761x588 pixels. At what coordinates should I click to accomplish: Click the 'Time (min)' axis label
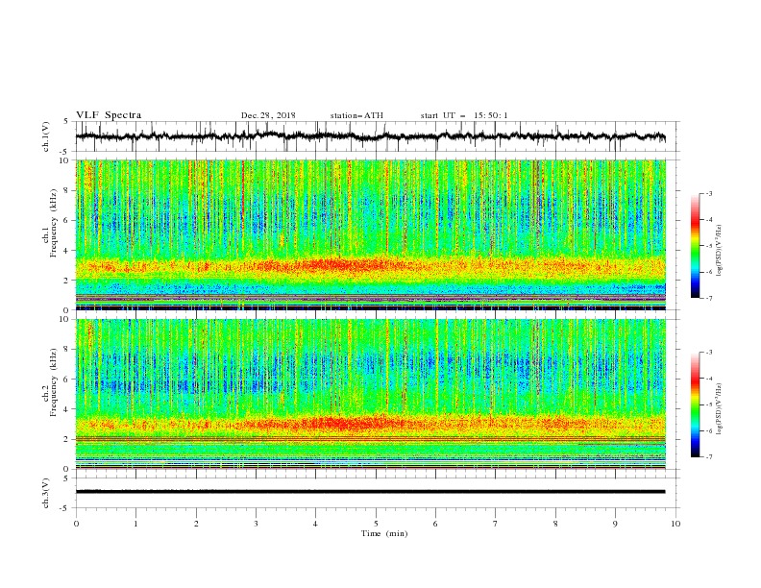point(384,533)
